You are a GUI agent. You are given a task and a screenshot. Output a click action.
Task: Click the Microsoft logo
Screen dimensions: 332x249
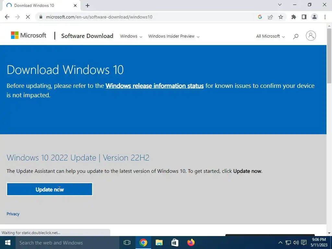(x=29, y=35)
